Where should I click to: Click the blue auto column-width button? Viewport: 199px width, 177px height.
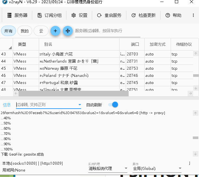(x=68, y=31)
